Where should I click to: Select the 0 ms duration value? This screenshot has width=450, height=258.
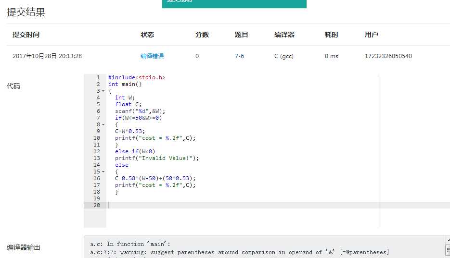(x=332, y=56)
